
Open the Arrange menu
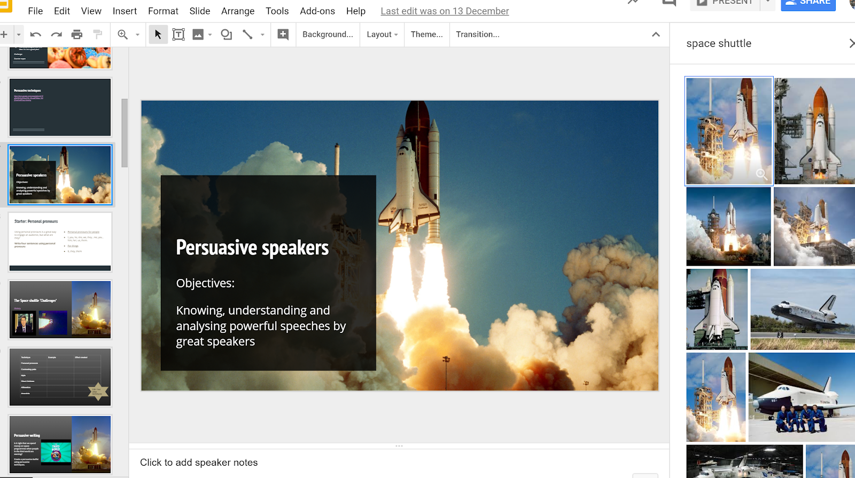point(238,11)
